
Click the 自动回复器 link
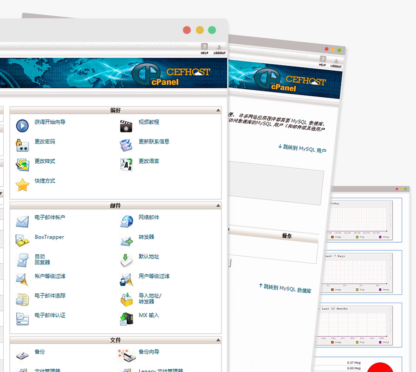[42, 259]
